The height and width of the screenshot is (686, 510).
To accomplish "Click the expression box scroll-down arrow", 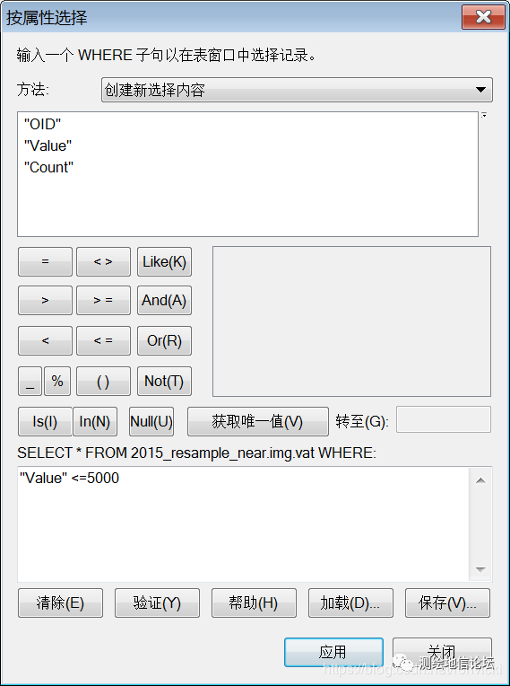I will pyautogui.click(x=480, y=569).
